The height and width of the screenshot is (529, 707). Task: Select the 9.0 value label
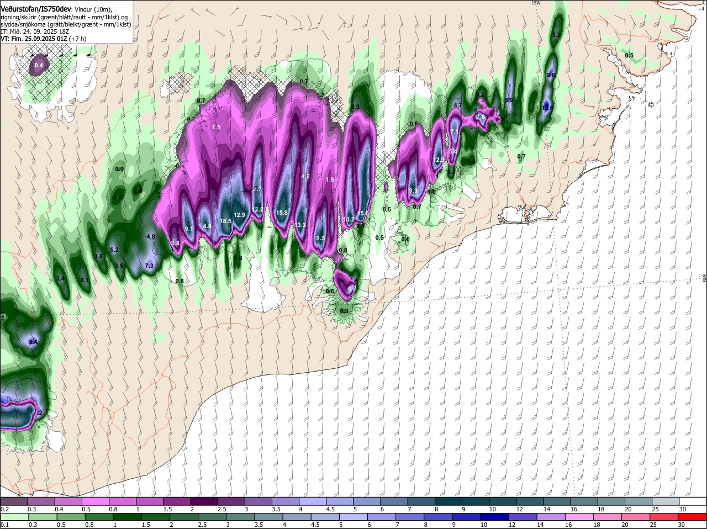pyautogui.click(x=551, y=75)
